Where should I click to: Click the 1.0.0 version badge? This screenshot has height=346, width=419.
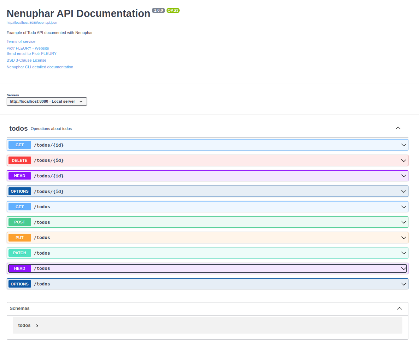point(158,10)
